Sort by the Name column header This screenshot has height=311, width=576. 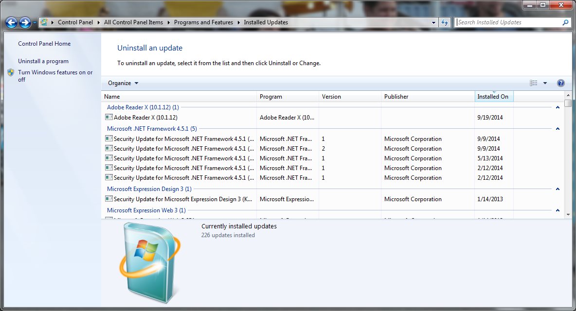point(179,96)
